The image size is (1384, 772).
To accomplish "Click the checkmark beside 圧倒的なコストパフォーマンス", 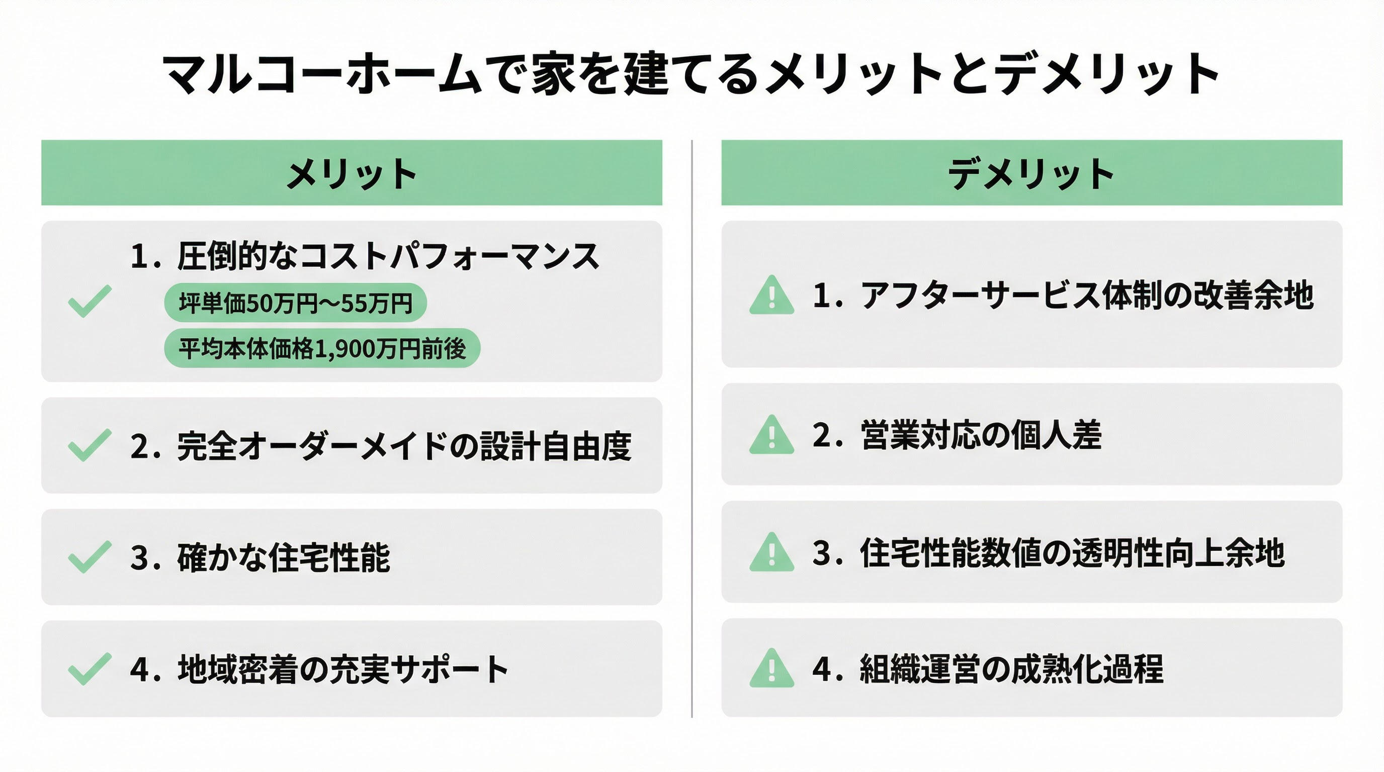I will click(90, 301).
